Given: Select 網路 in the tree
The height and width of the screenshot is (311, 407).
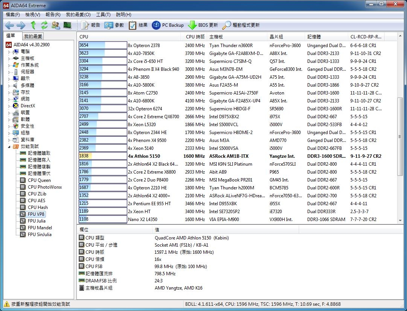Looking at the screenshot, I should click(25, 99).
